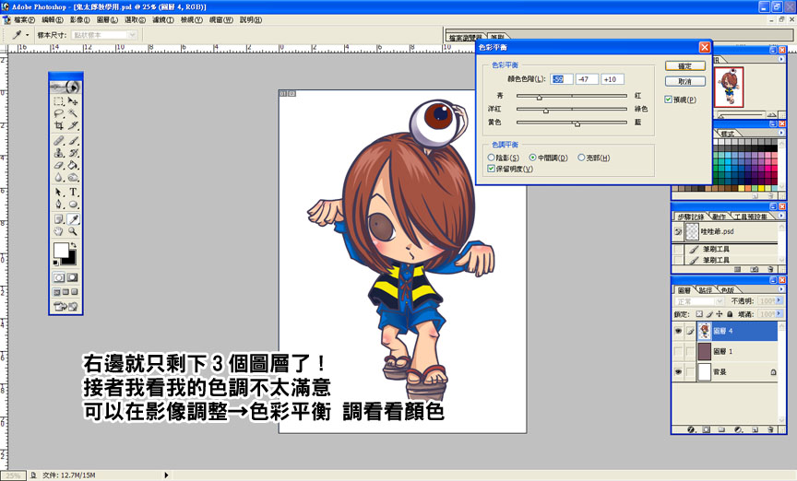This screenshot has height=481, width=797.
Task: Switch to Quick Mask mode
Action: (73, 277)
